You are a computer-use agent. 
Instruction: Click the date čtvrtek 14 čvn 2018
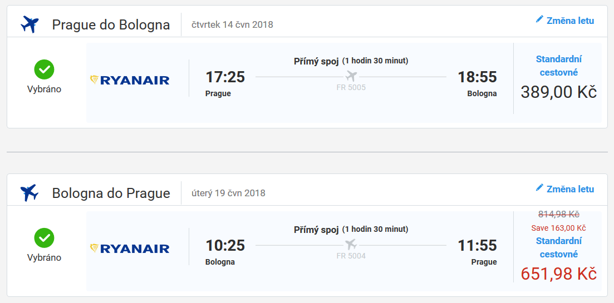pyautogui.click(x=232, y=24)
